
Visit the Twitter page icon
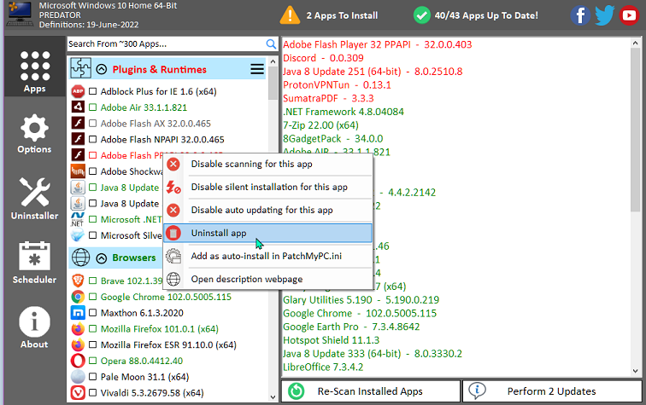click(x=604, y=15)
